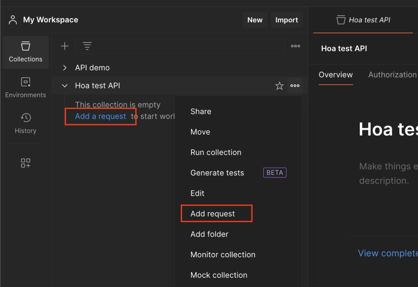Screen dimensions: 418x287
Task: Click the collection description placeholder text
Action: tap(389, 173)
